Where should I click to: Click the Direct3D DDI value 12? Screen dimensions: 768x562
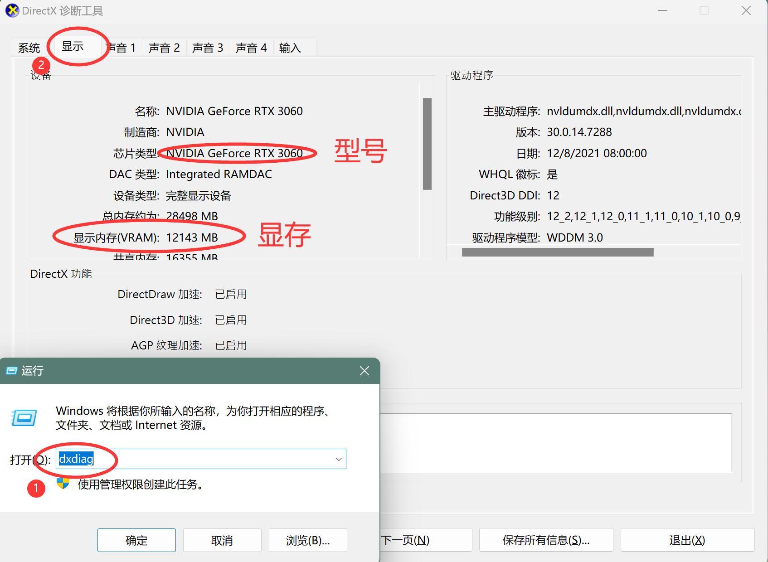[553, 195]
